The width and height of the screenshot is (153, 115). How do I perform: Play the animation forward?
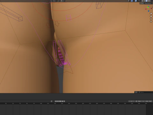click(x=61, y=101)
